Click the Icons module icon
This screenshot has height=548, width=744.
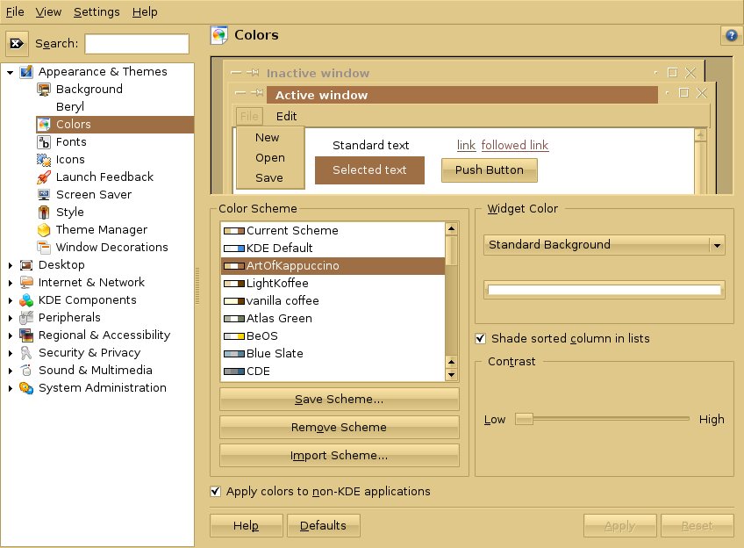click(44, 160)
